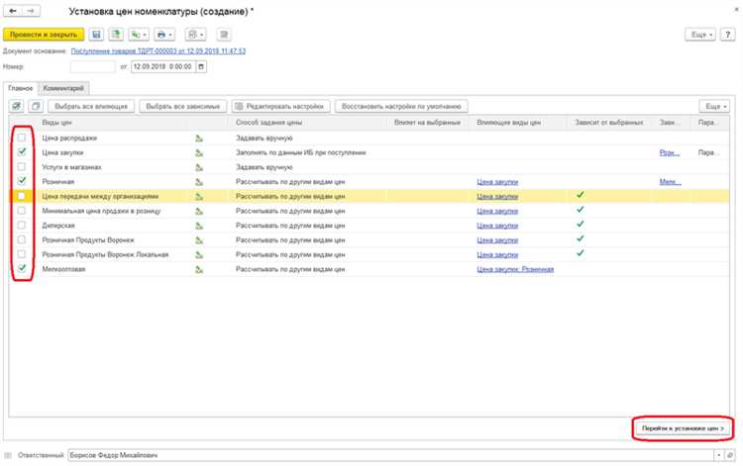Screen dimensions: 743x466
Task: Click the small icon left of Ответственный label
Action: 8,455
